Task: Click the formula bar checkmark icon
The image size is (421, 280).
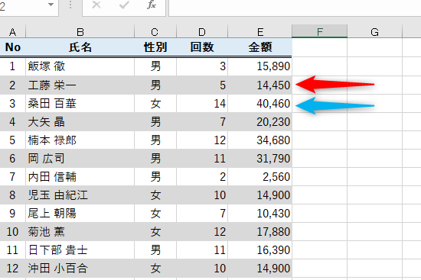Action: pos(124,5)
